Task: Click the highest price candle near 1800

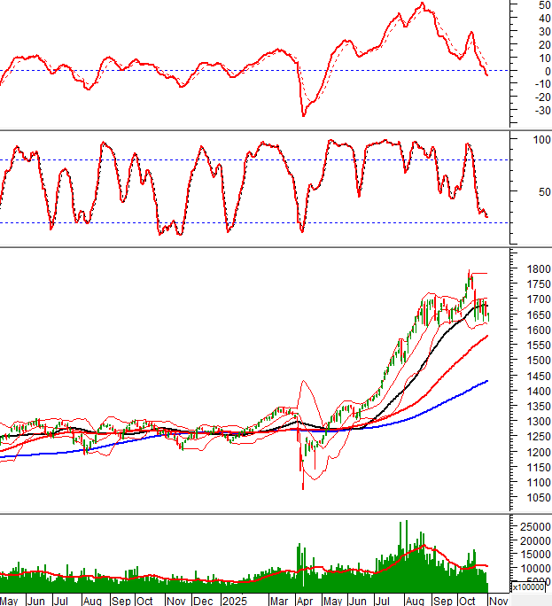Action: (x=470, y=273)
